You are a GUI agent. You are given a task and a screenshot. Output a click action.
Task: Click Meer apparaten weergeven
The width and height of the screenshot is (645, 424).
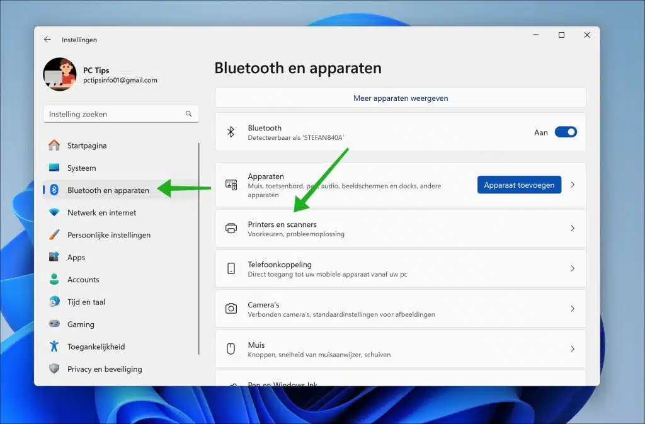[401, 97]
